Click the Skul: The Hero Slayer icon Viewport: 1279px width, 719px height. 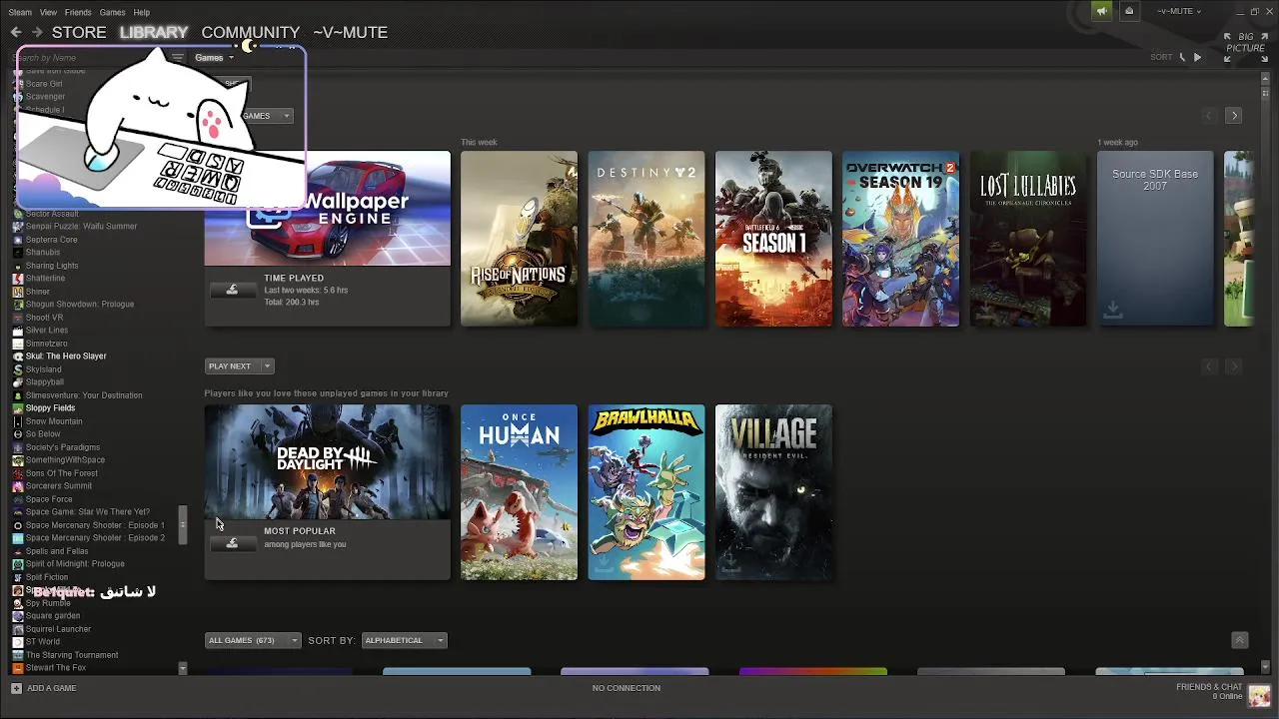[x=17, y=357]
